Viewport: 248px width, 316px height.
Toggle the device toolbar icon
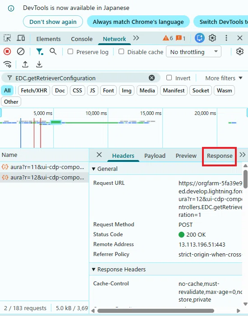[x=21, y=38]
